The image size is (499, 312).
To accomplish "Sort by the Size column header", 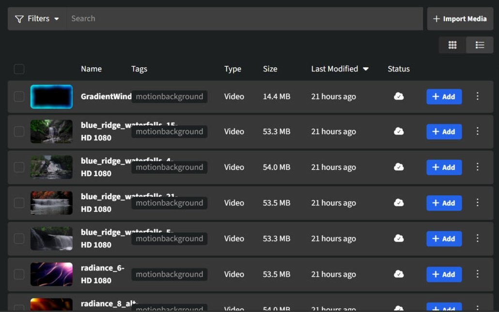I will (270, 69).
